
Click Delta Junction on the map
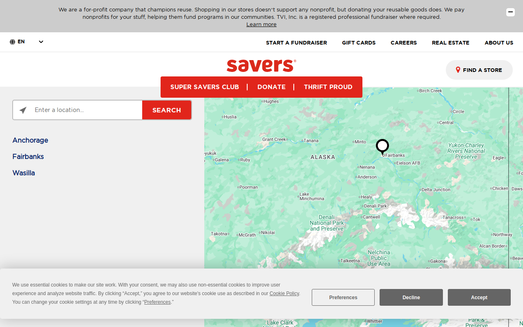[436, 190]
